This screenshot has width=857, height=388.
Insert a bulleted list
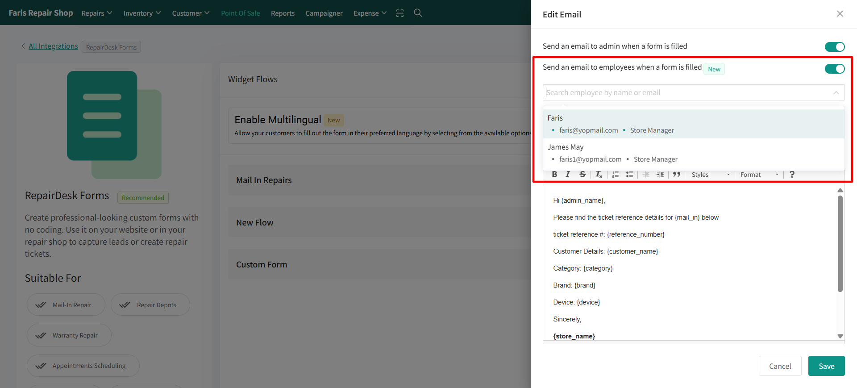tap(629, 175)
